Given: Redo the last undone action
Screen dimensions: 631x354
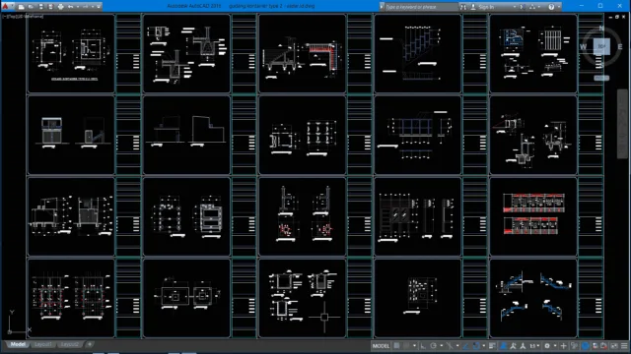Looking at the screenshot, I should coord(86,7).
